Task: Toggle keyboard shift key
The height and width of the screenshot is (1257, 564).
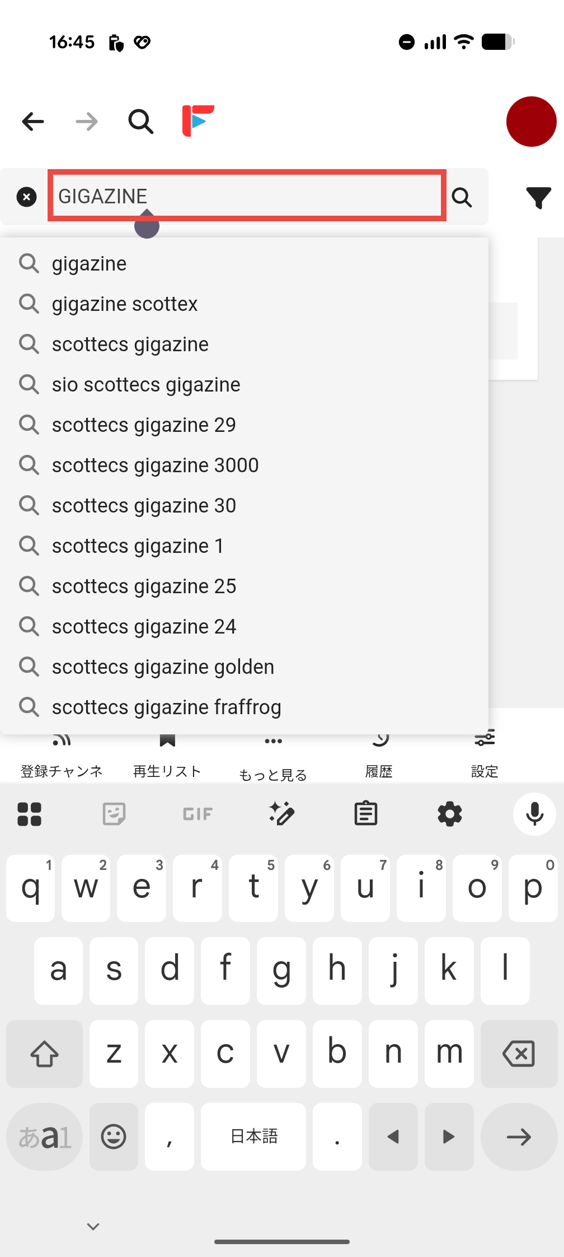Action: tap(44, 1054)
